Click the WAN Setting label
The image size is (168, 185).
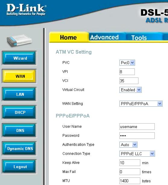pyautogui.click(x=73, y=103)
